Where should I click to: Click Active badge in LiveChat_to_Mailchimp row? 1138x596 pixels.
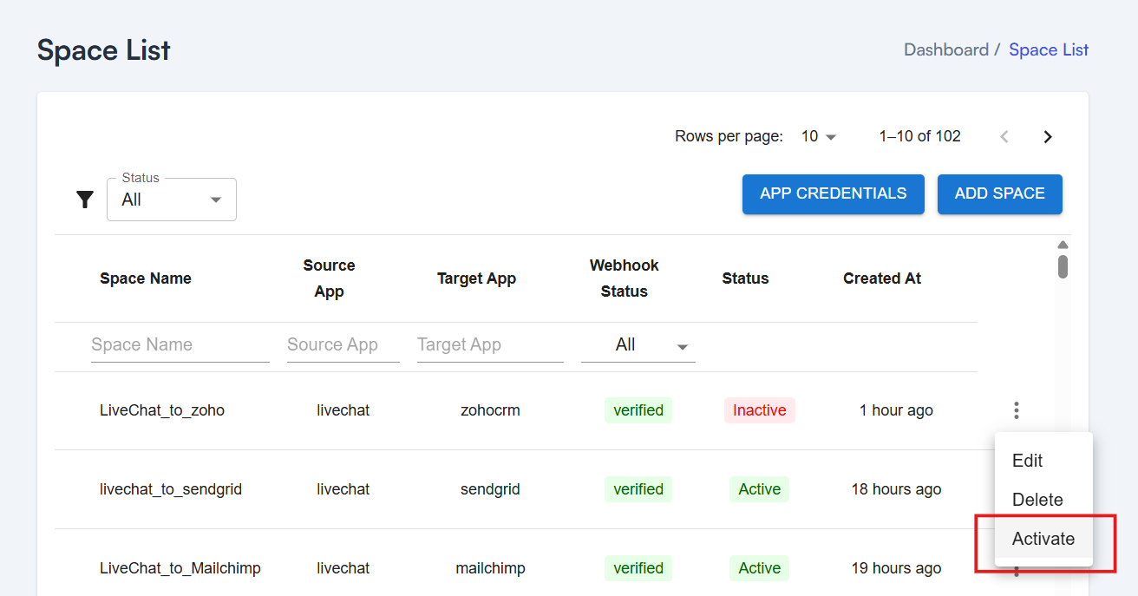pos(760,568)
